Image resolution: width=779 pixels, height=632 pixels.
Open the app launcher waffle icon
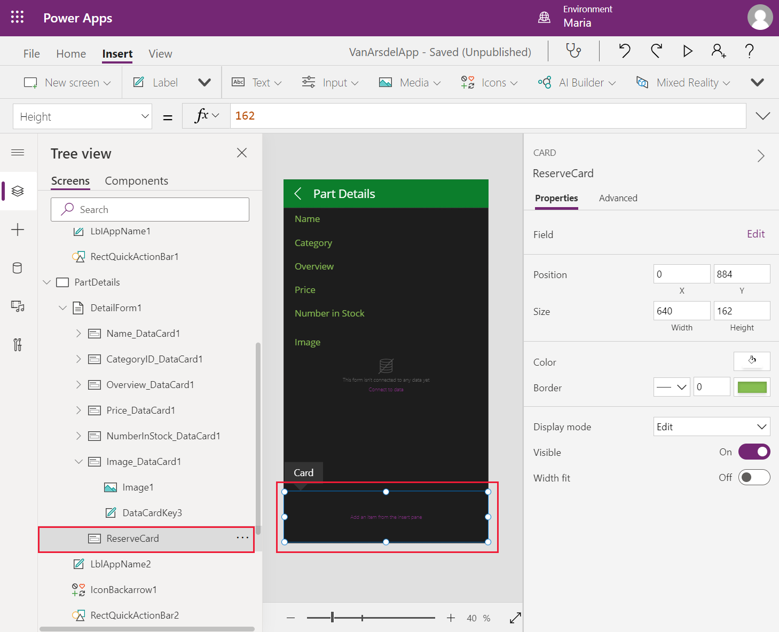(x=17, y=18)
